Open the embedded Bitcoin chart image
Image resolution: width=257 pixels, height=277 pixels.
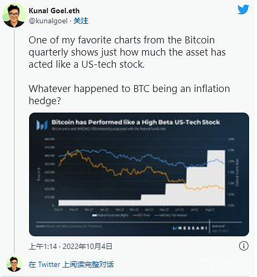click(x=139, y=174)
